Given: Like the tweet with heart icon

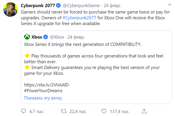Looking at the screenshot, I should [104, 111].
